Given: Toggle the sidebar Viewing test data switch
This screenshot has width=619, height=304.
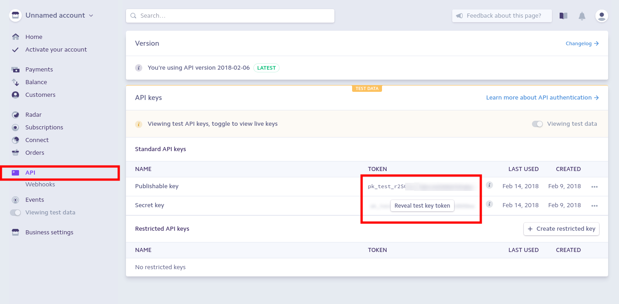Looking at the screenshot, I should 16,213.
